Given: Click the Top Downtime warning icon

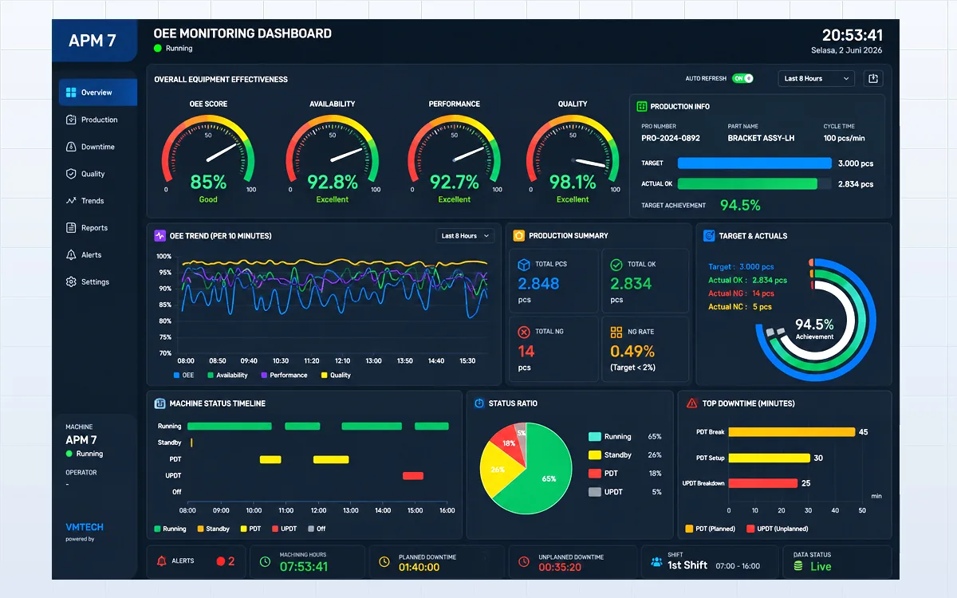Looking at the screenshot, I should [691, 403].
